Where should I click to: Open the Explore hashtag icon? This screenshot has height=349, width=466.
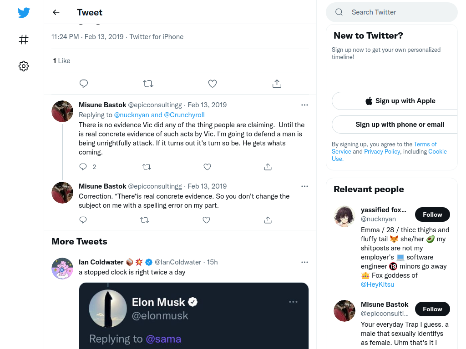click(24, 40)
